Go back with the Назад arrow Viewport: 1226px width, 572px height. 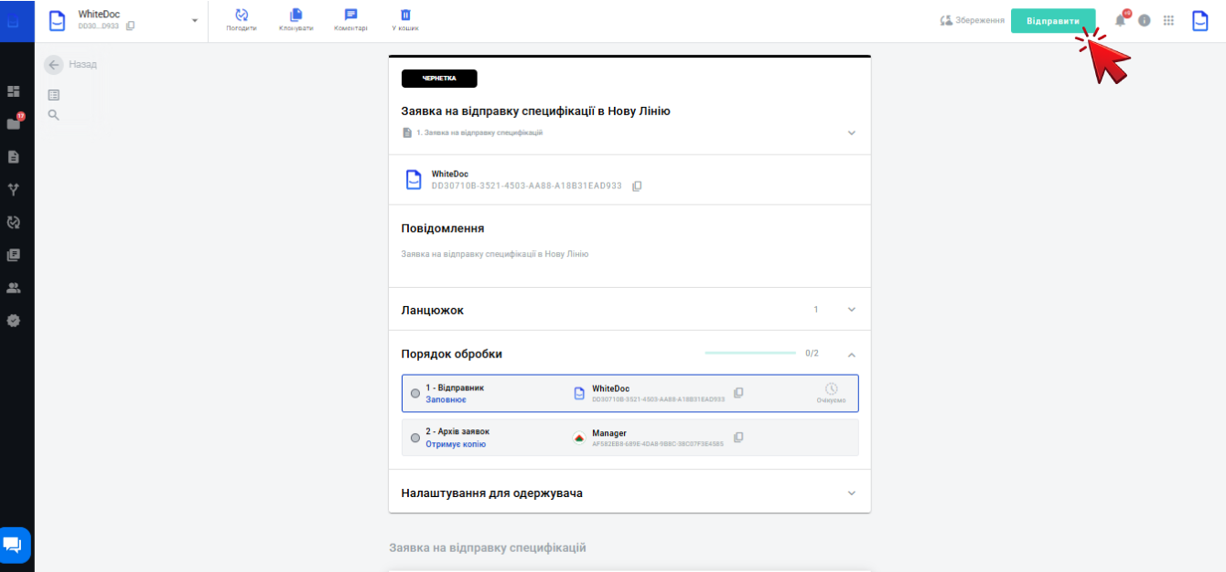click(54, 64)
